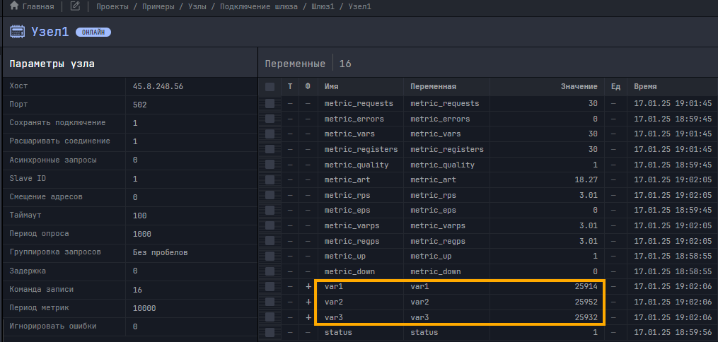Click the plus icon in var3 row
The image size is (718, 342).
308,317
